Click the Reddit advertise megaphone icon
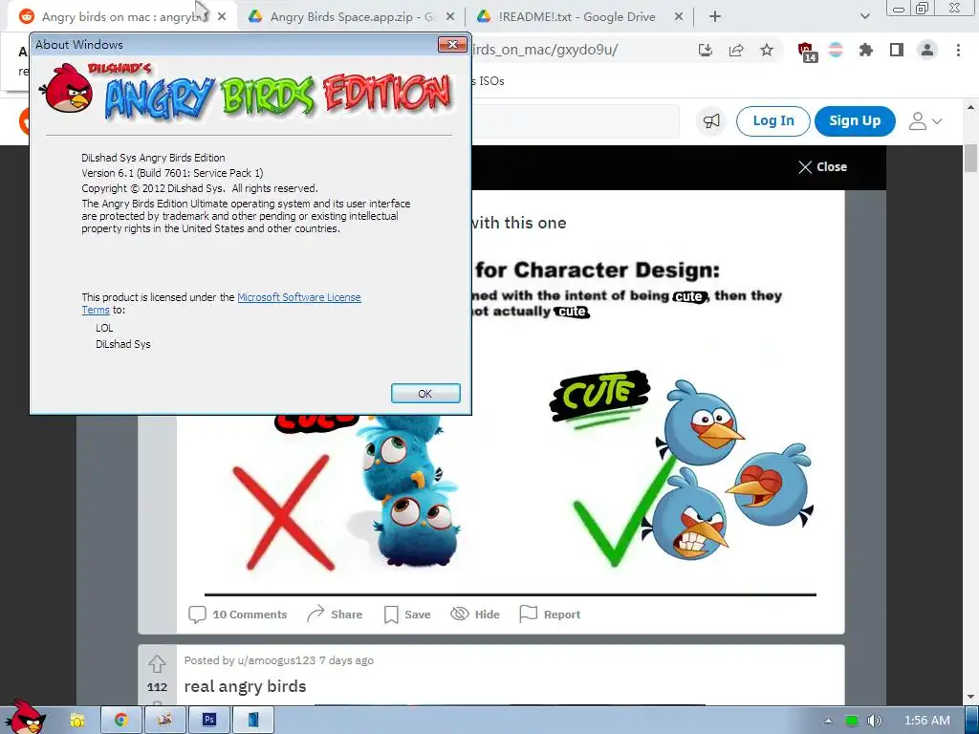This screenshot has width=979, height=734. 711,121
